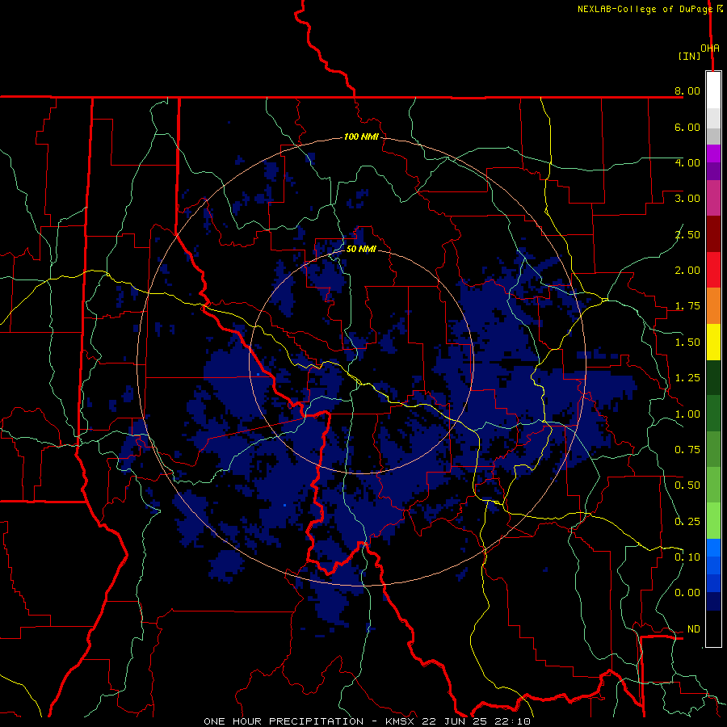The image size is (727, 727).
Task: Click the black ND swatch at legend bottom
Action: tap(713, 628)
